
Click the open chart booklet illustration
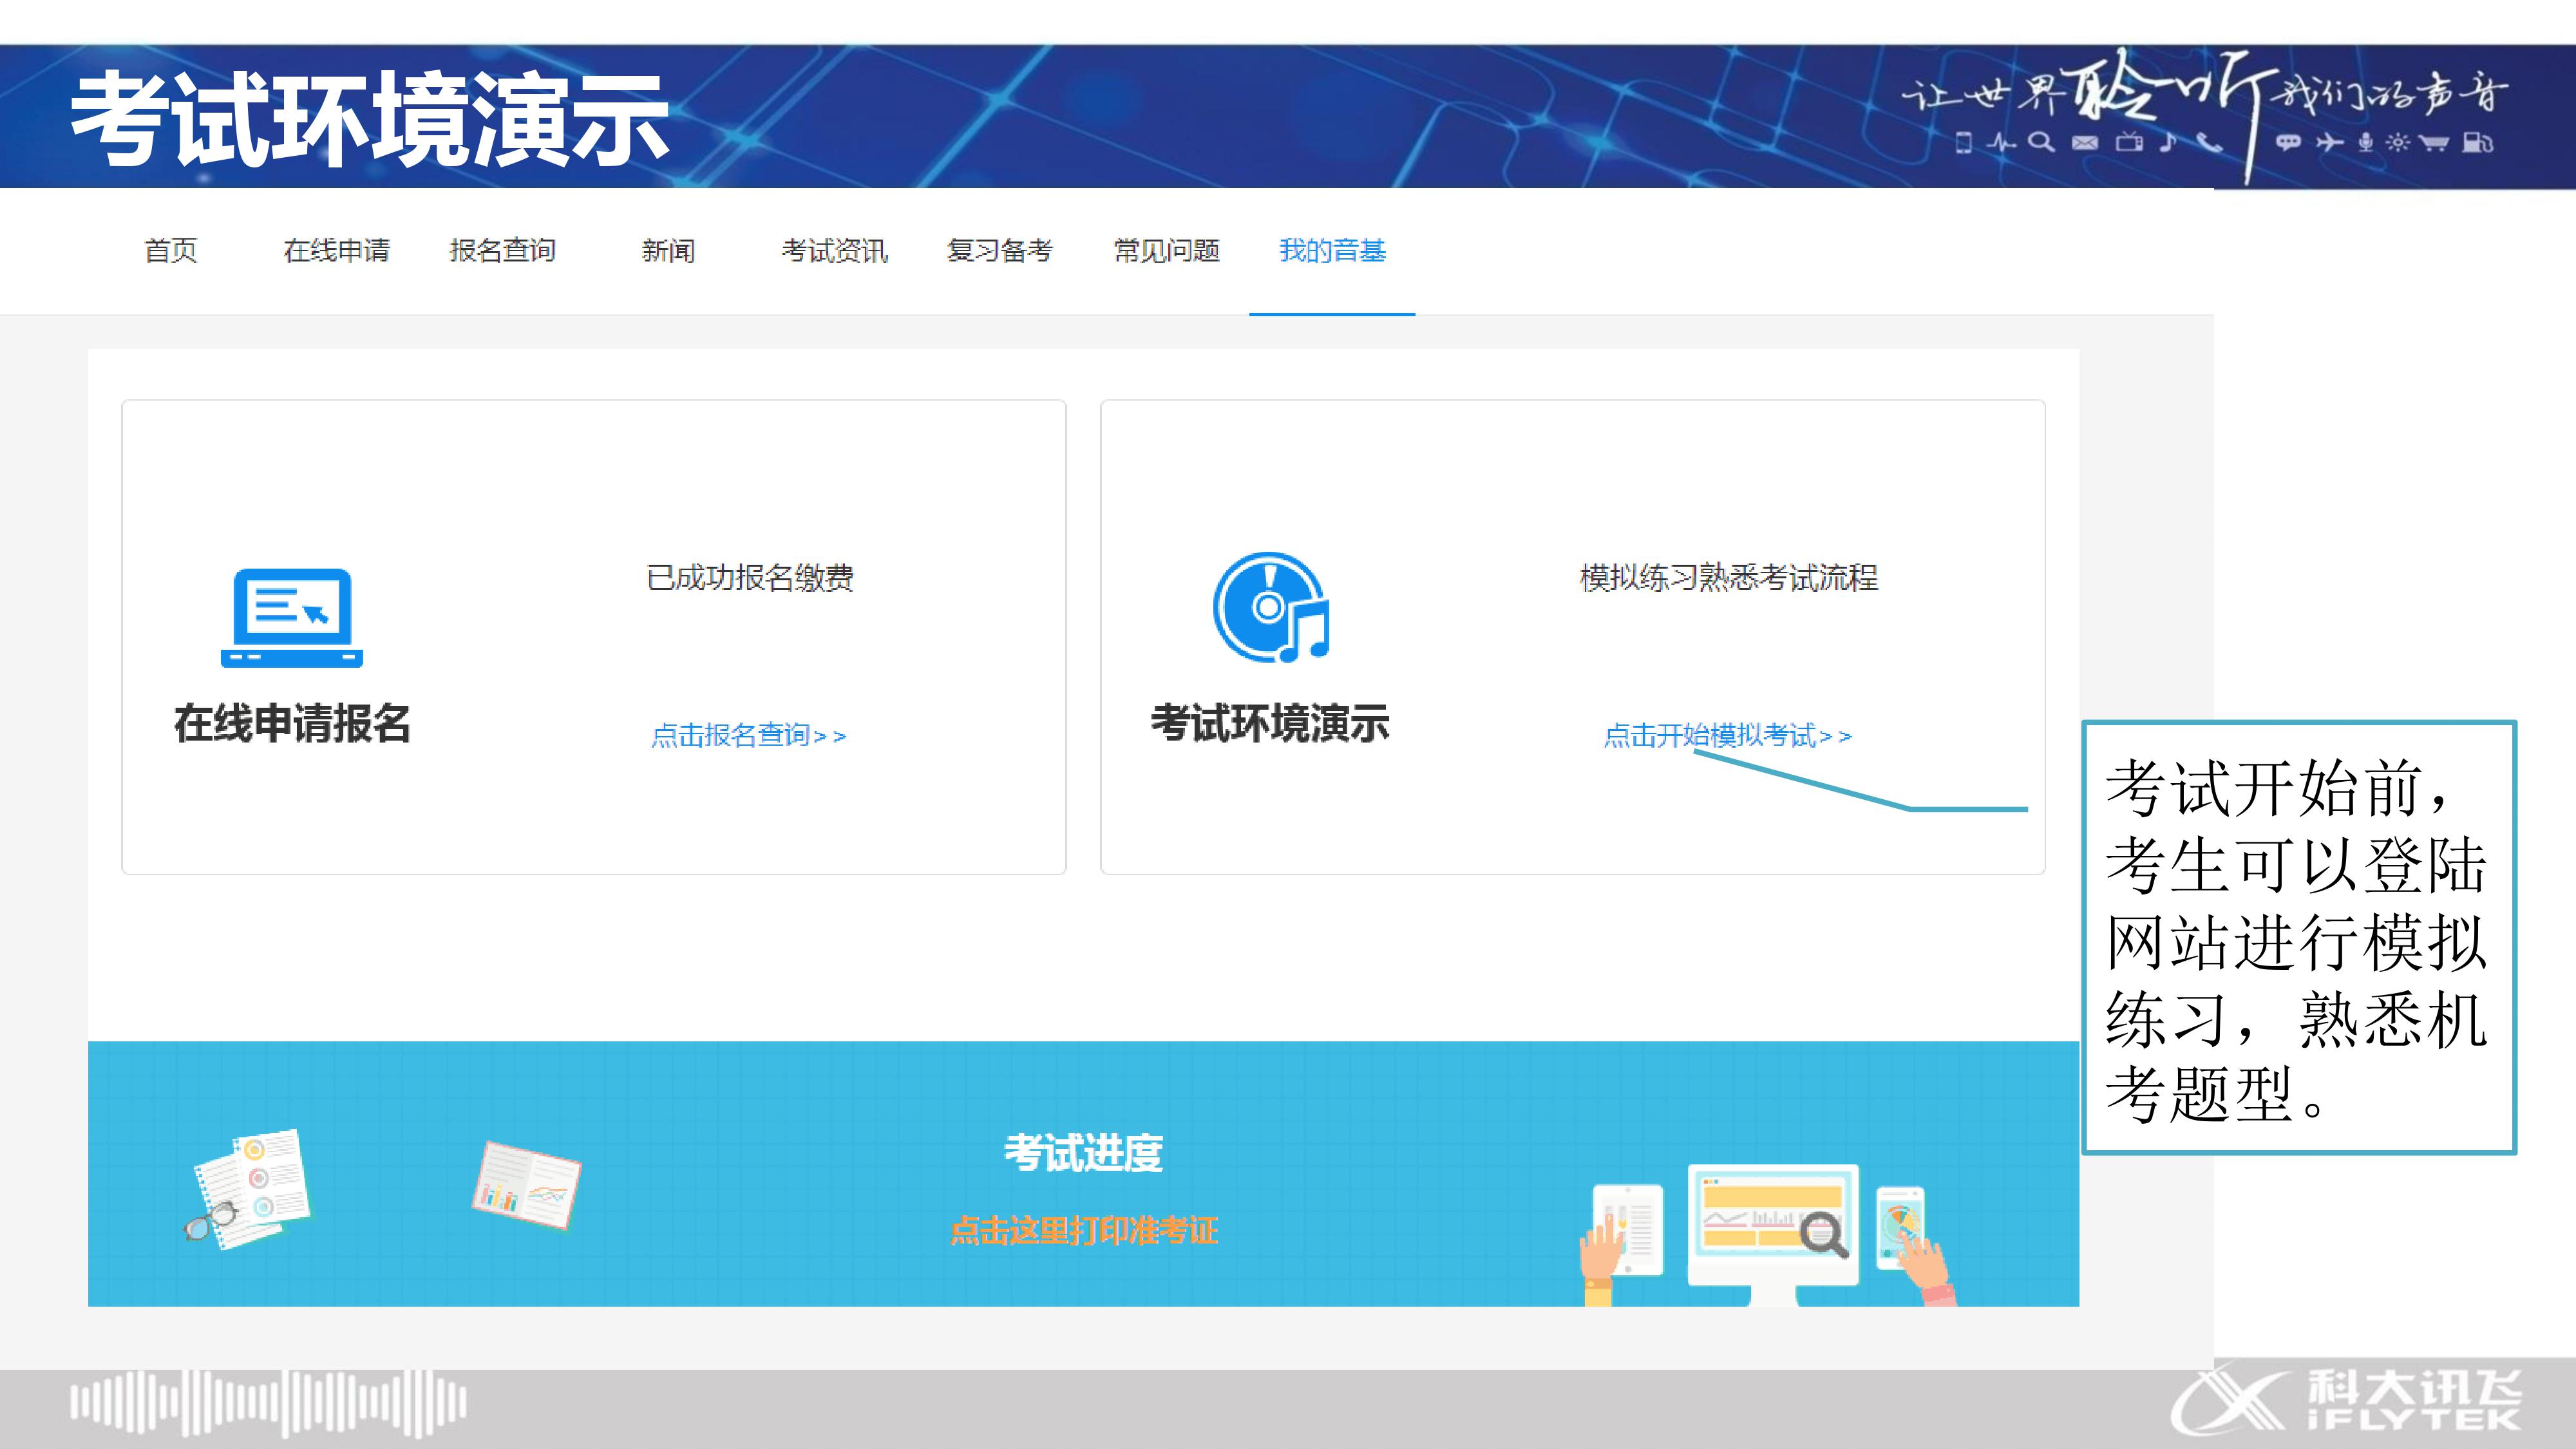click(x=526, y=1185)
